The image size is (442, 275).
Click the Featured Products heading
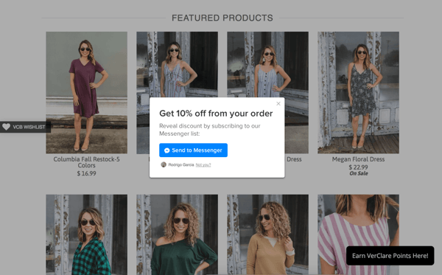point(222,18)
